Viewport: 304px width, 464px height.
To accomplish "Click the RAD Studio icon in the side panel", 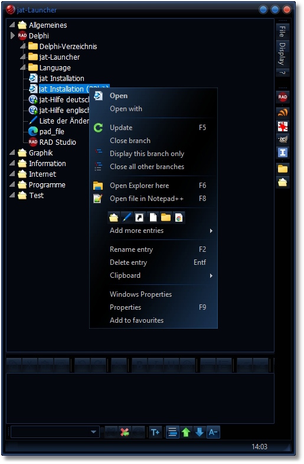I will 282,97.
